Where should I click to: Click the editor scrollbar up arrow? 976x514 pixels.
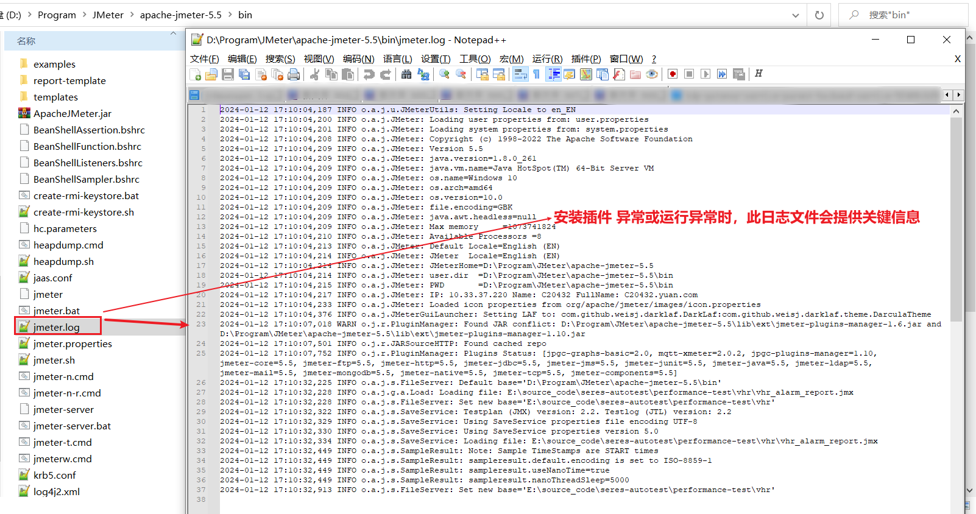point(956,111)
